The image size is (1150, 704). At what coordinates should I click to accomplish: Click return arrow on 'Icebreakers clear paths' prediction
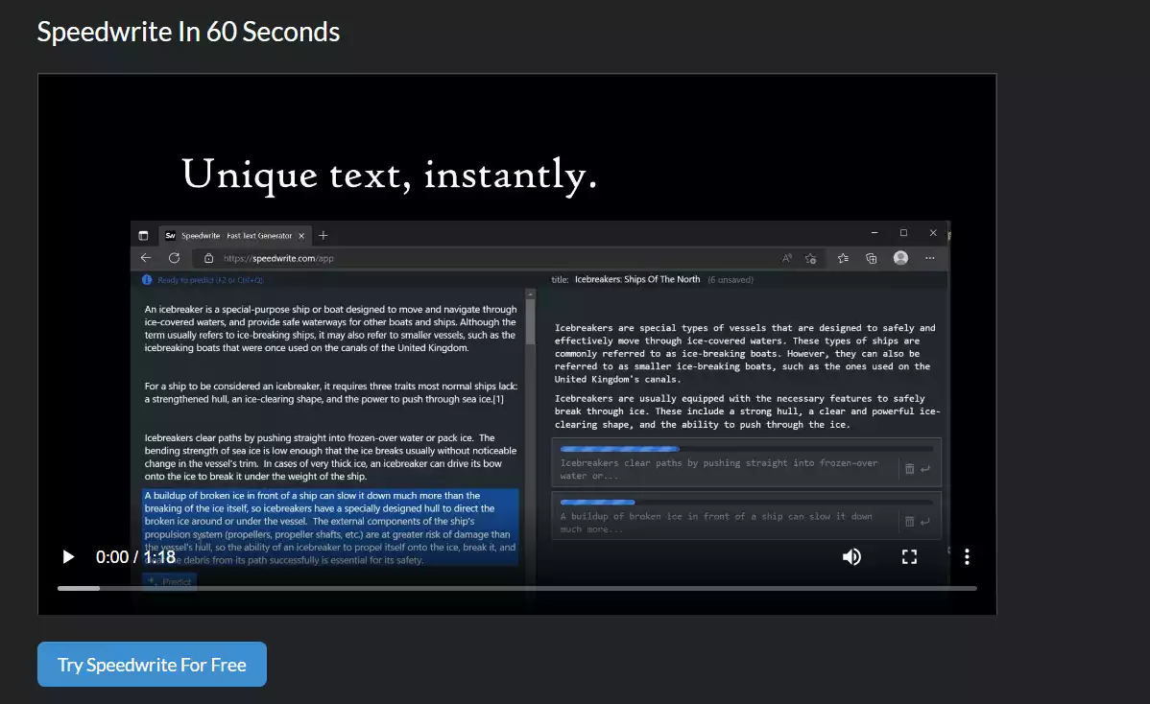[925, 469]
